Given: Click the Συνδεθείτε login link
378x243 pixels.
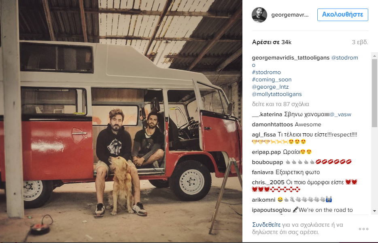Looking at the screenshot, I should pos(266,225).
